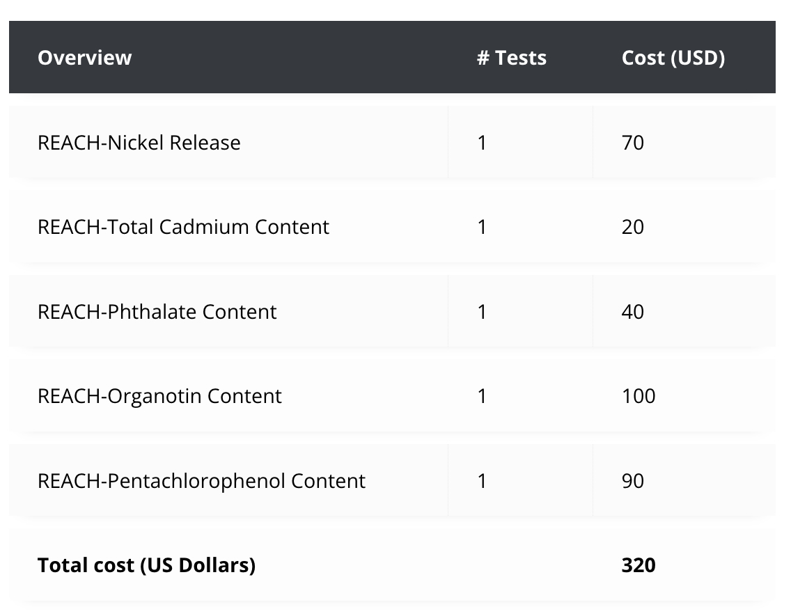Select the REACH-Nickel Release row label
Image resolution: width=791 pixels, height=616 pixels.
(x=139, y=143)
